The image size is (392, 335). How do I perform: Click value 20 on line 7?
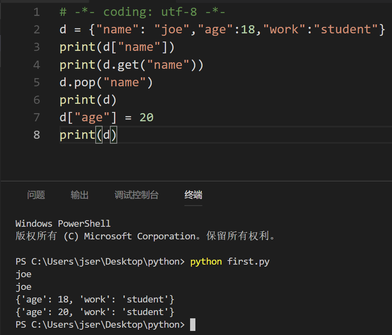147,117
